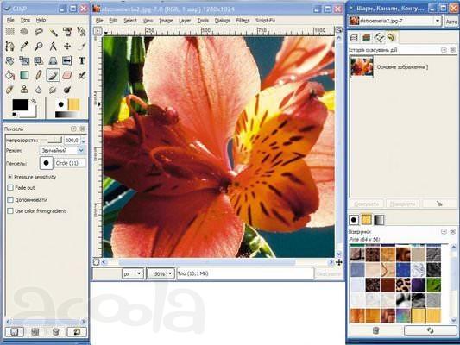Open the toolbox Help menu
This screenshot has width=460, height=345.
tap(41, 20)
